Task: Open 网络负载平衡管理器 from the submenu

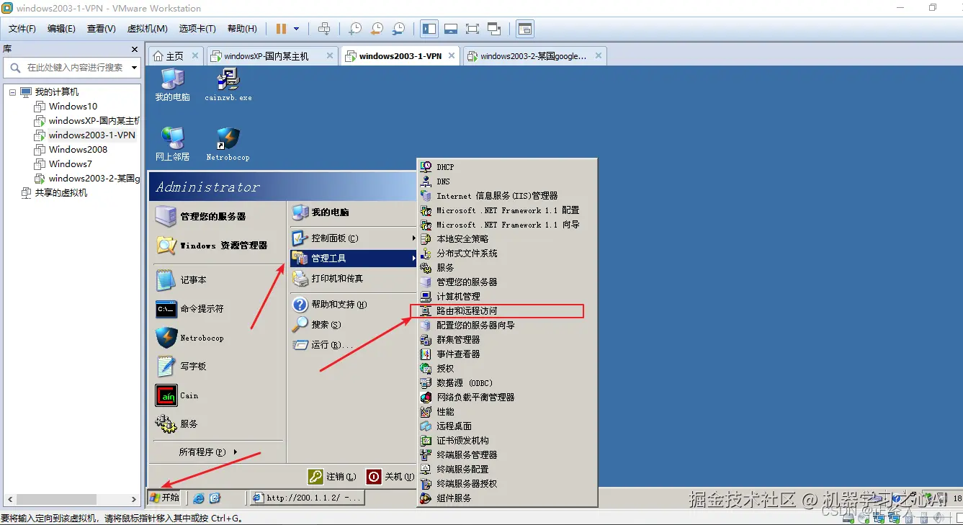Action: (x=508, y=398)
